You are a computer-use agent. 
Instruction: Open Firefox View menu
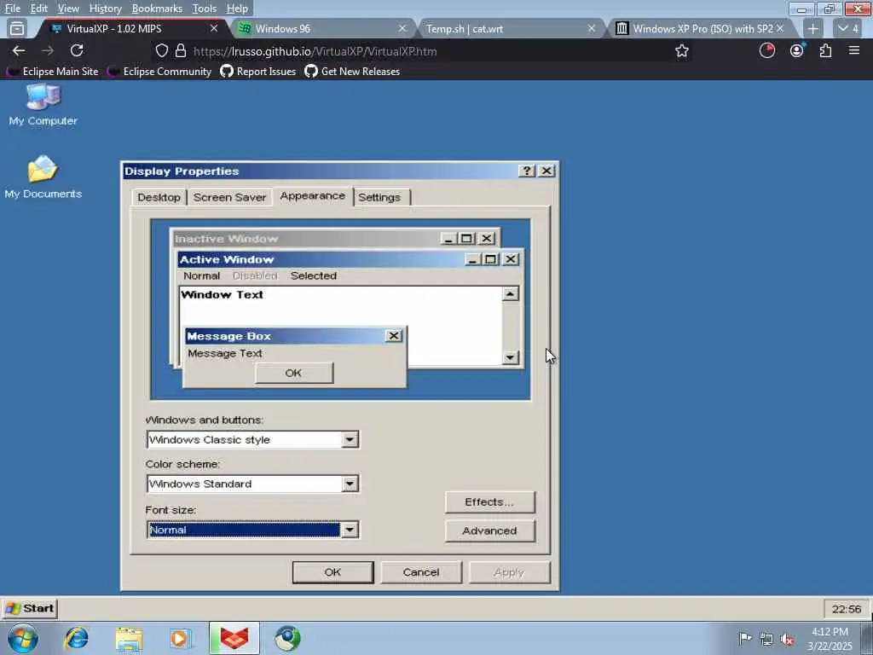pos(68,9)
